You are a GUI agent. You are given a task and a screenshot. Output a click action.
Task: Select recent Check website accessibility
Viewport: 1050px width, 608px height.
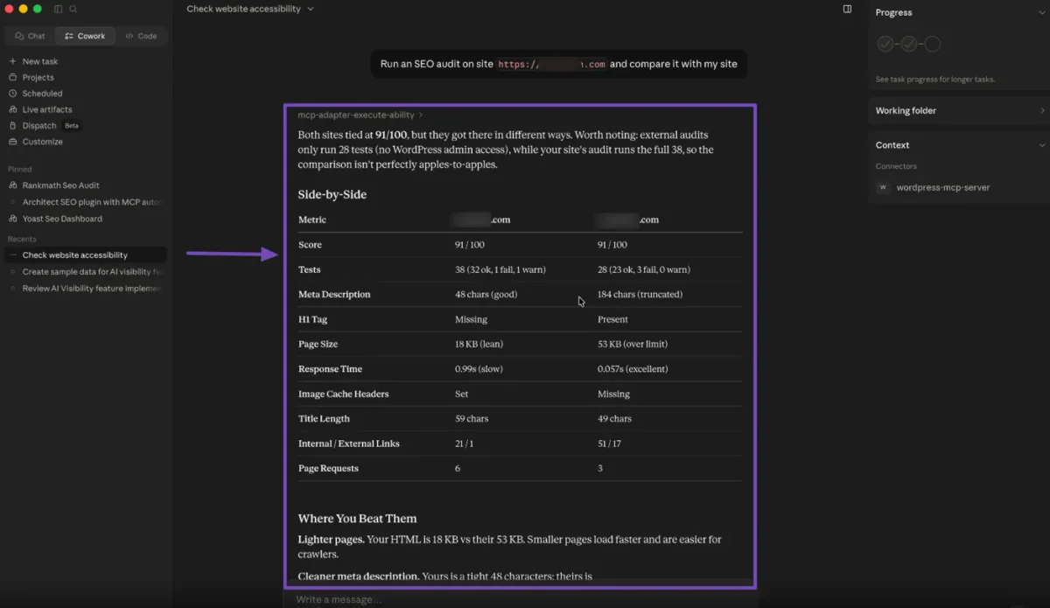click(86, 255)
